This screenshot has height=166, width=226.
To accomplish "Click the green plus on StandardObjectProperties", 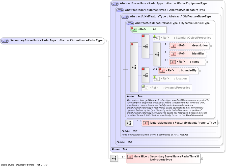I will click(x=154, y=36).
